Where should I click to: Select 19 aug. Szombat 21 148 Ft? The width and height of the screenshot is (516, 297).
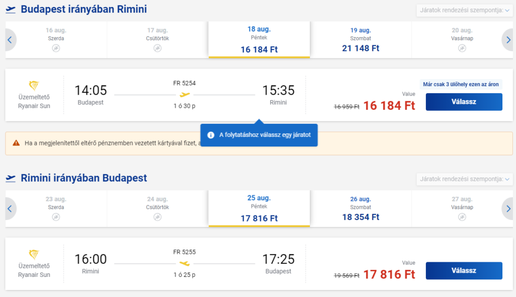[361, 40]
